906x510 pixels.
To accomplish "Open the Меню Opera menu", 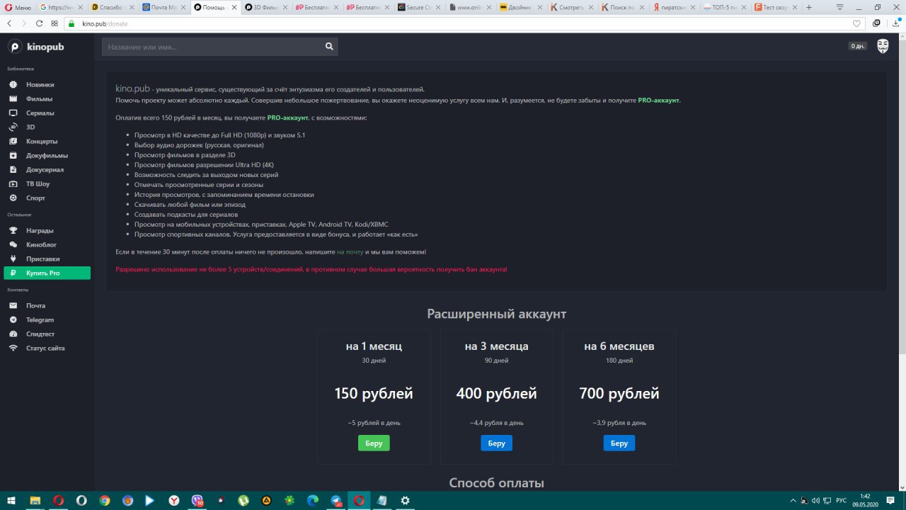I will point(18,7).
